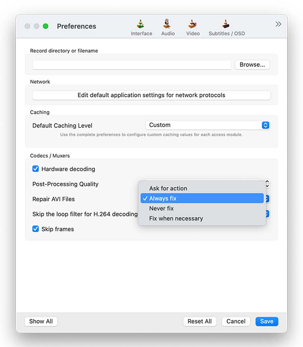Open the Interface preferences cone icon
This screenshot has width=303, height=347.
coord(141,24)
